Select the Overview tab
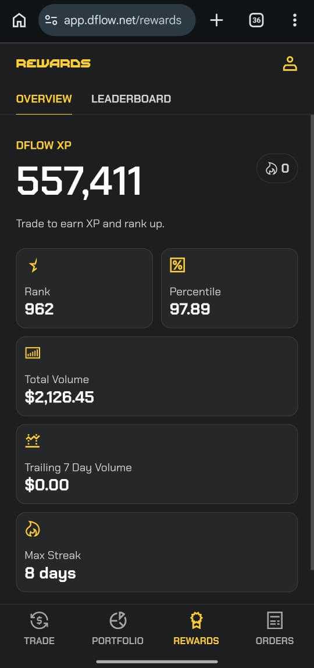Image resolution: width=314 pixels, height=668 pixels. [x=44, y=99]
